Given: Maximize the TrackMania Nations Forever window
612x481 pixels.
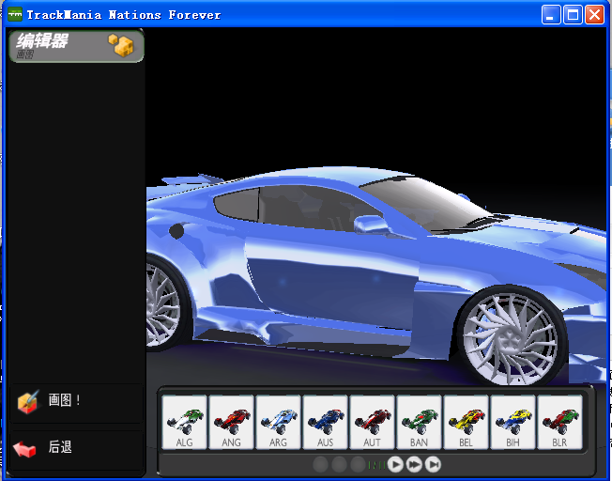Looking at the screenshot, I should coord(573,15).
